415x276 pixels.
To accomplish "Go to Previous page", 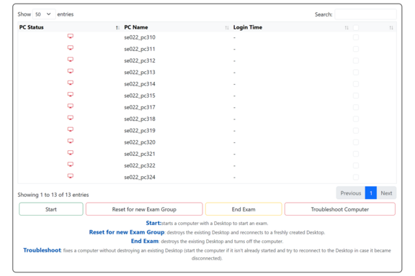I will click(x=351, y=193).
